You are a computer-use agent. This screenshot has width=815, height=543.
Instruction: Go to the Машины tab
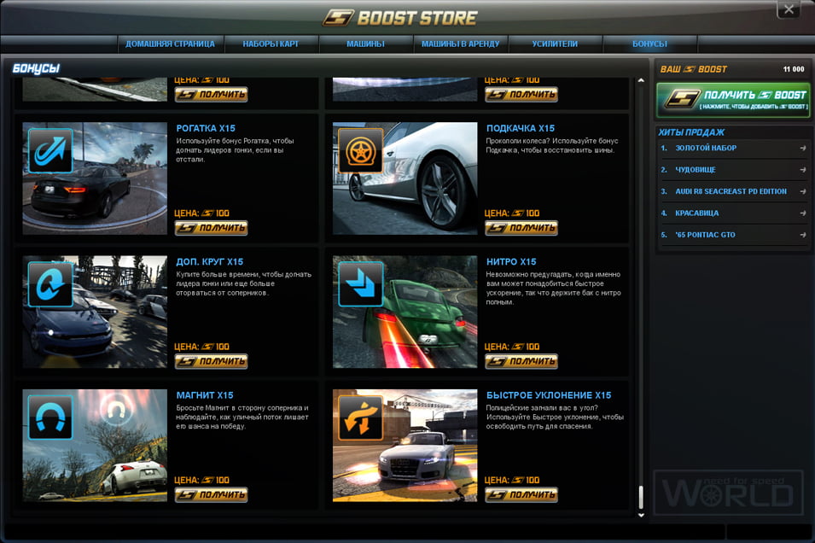click(x=365, y=44)
